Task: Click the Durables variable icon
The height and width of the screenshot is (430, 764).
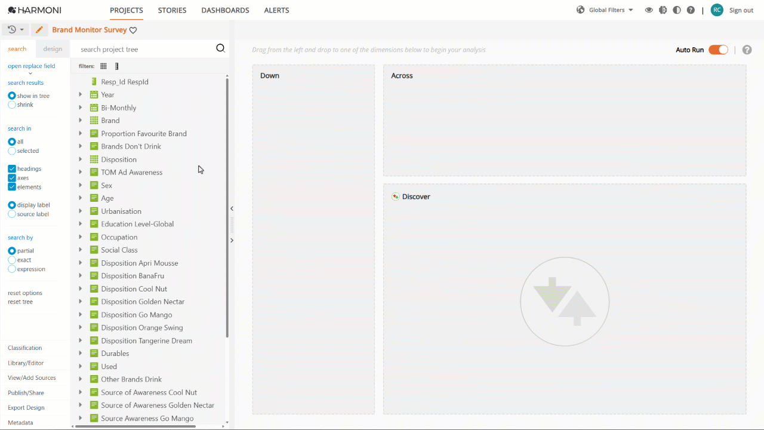Action: 94,354
